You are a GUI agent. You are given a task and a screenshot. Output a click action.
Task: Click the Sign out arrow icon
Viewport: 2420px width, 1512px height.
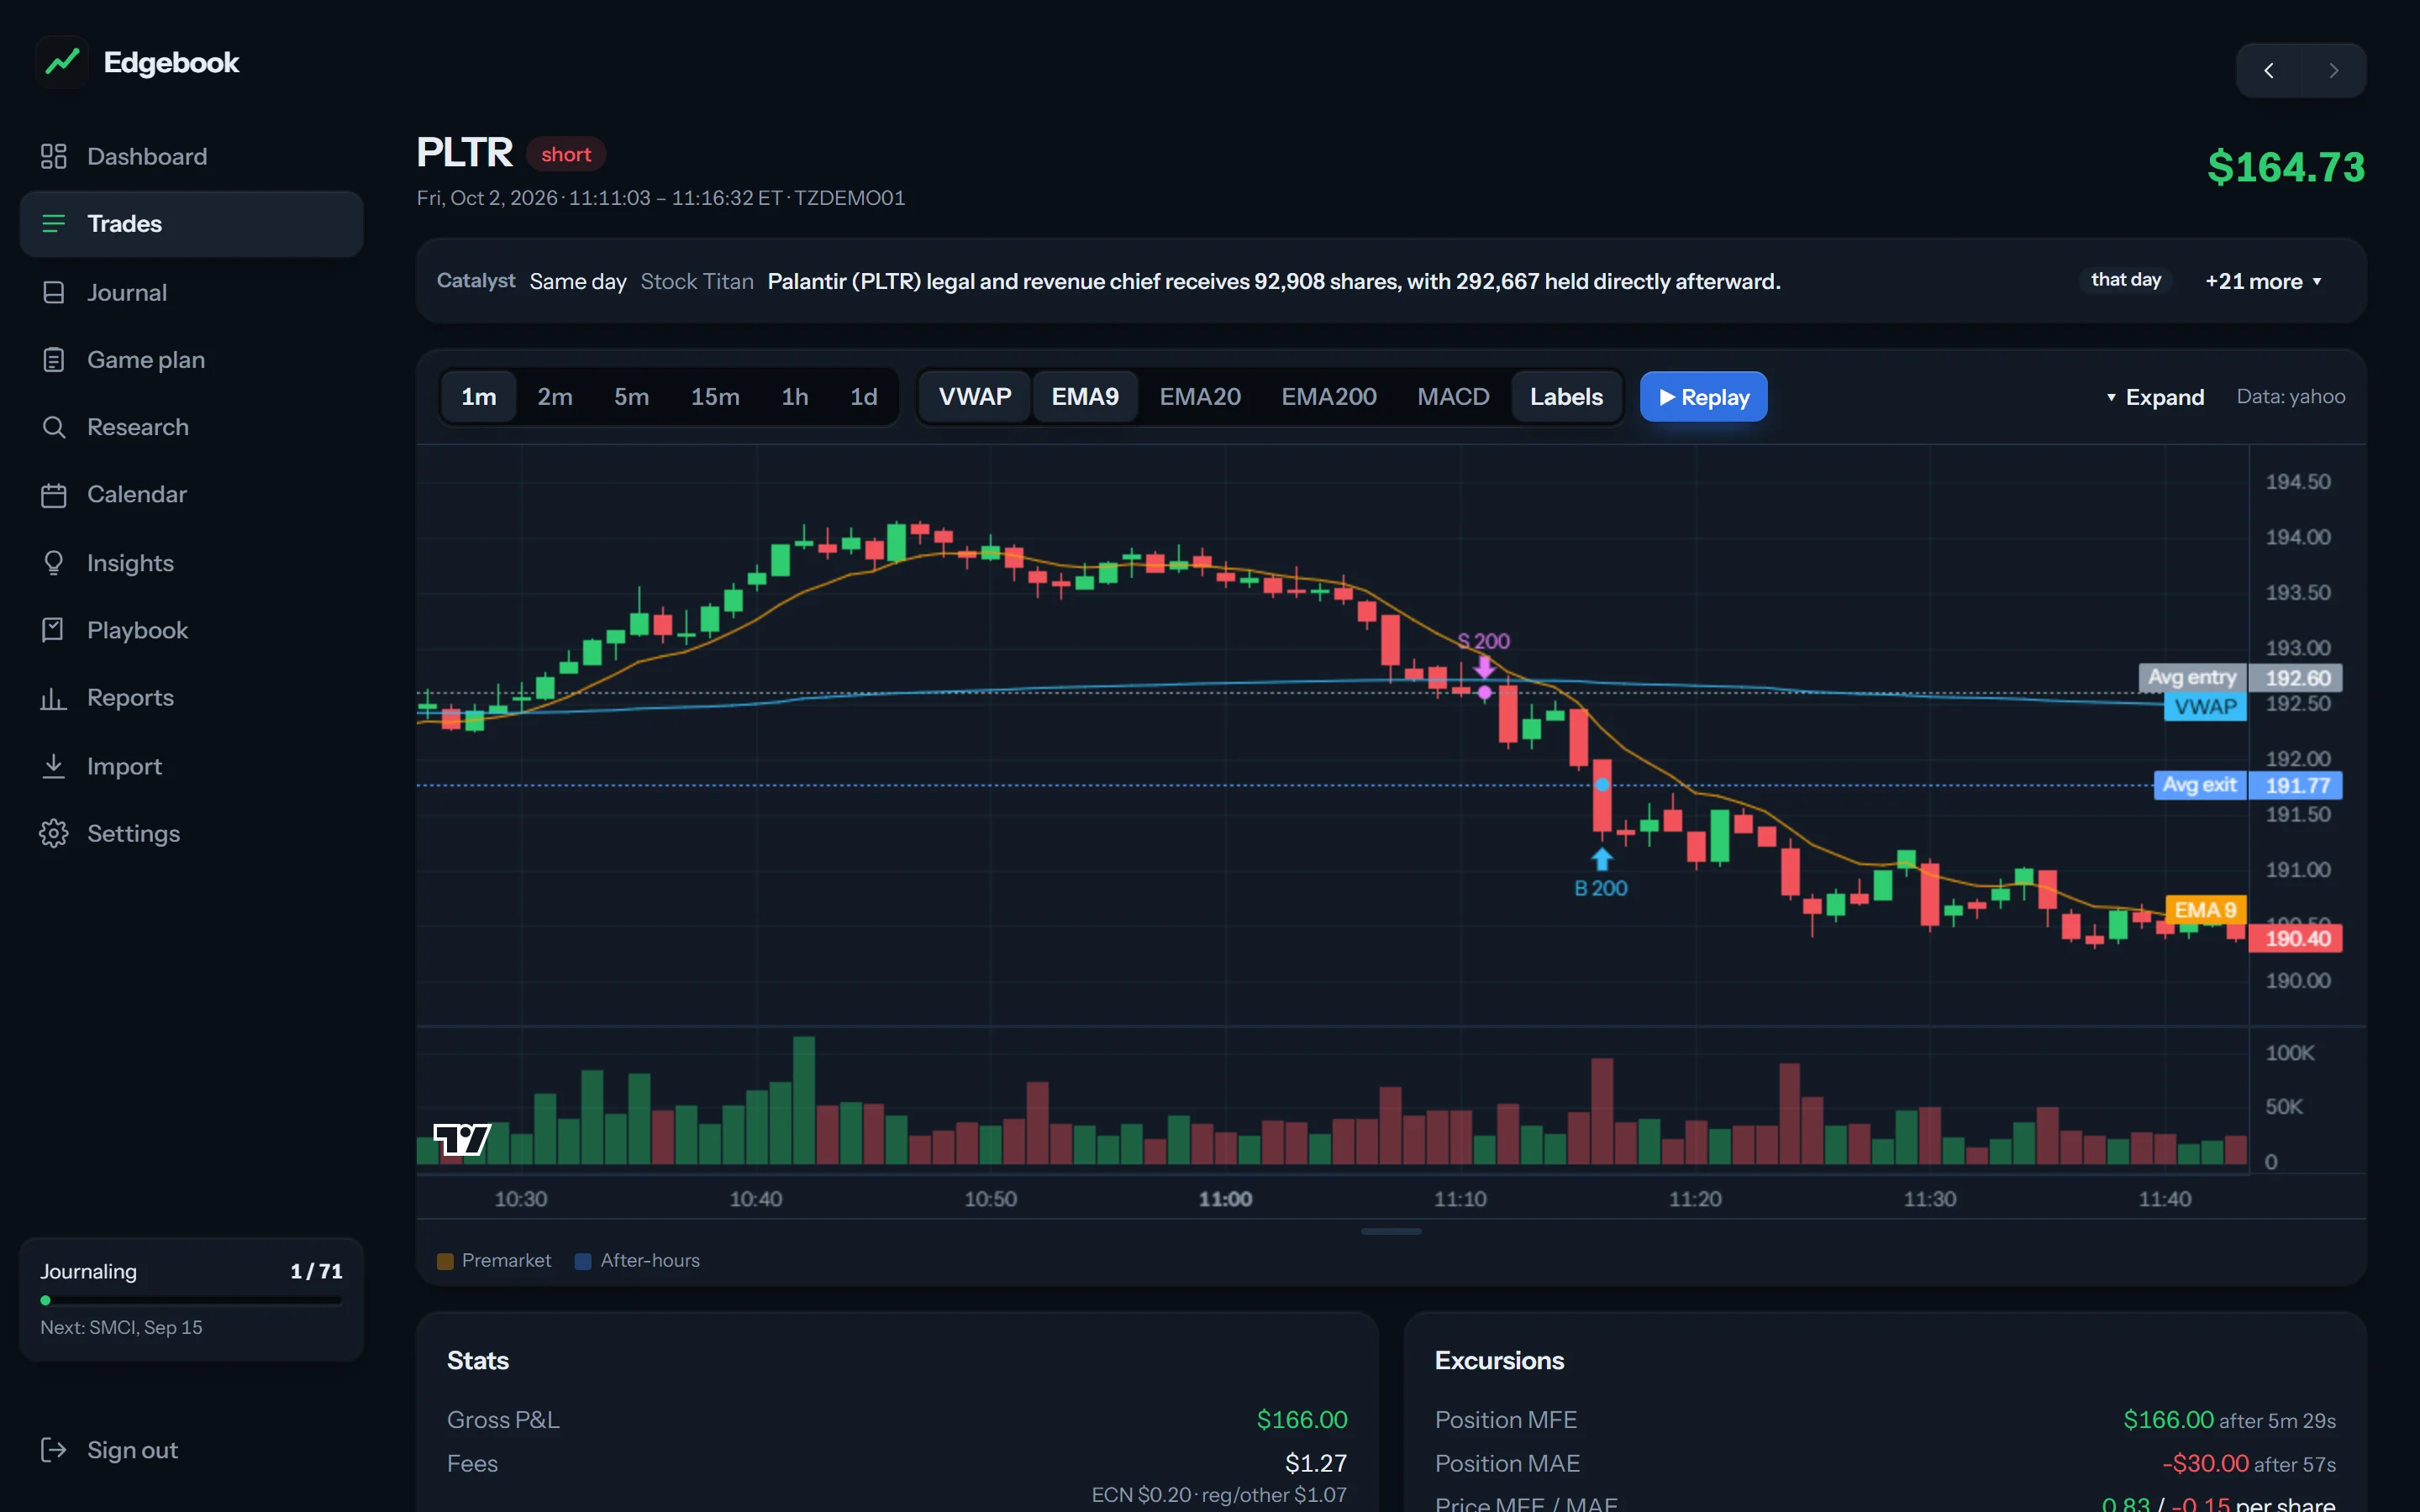pyautogui.click(x=53, y=1450)
